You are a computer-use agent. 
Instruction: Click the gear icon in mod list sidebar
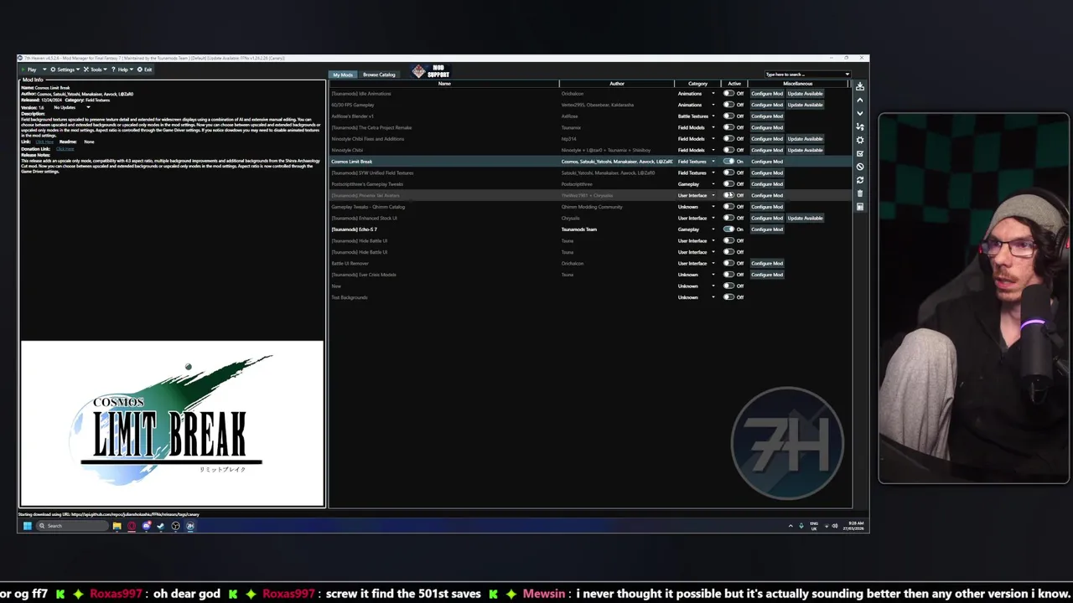[860, 140]
